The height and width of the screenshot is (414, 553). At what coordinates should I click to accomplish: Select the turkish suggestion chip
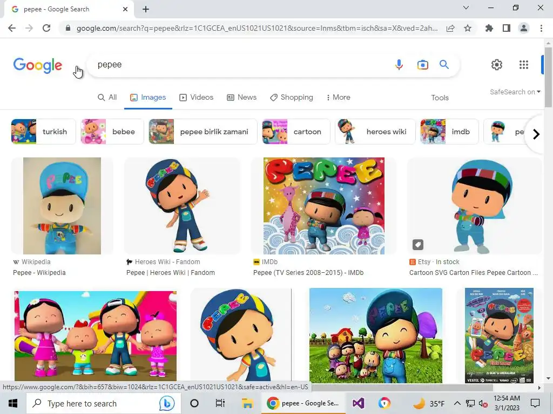coord(43,132)
